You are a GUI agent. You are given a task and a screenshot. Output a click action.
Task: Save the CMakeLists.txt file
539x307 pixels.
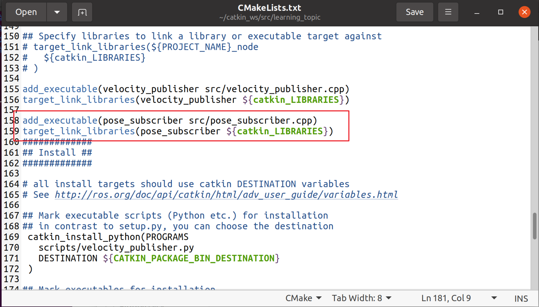pos(414,12)
